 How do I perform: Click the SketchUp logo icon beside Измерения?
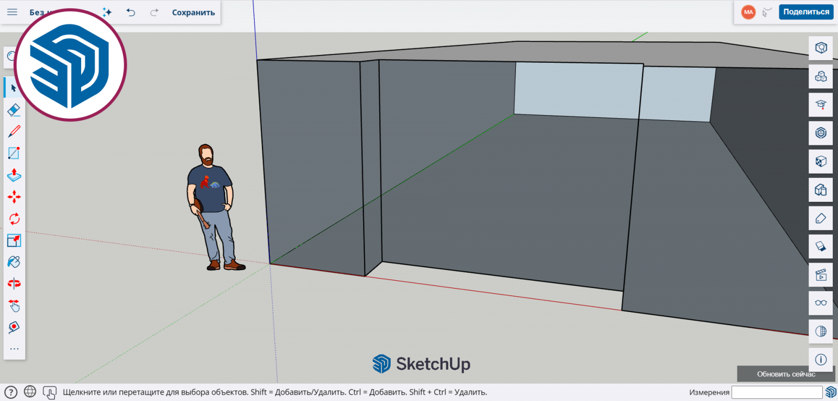click(831, 392)
